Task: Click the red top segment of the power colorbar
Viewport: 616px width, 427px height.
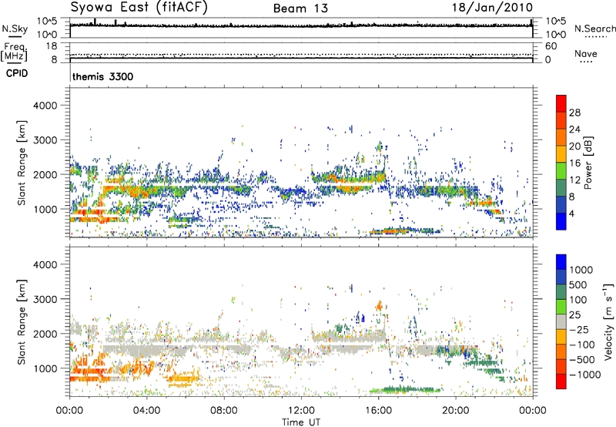Action: click(561, 103)
